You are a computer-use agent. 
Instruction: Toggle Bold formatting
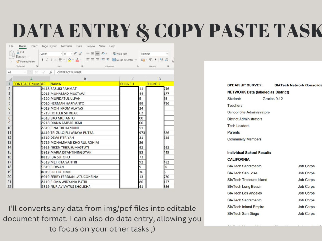coord(42,60)
